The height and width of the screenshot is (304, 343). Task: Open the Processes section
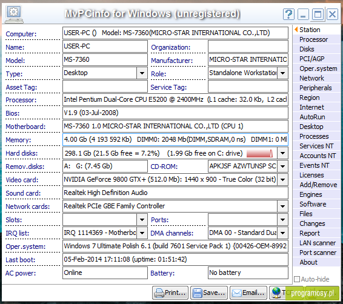coord(316,136)
